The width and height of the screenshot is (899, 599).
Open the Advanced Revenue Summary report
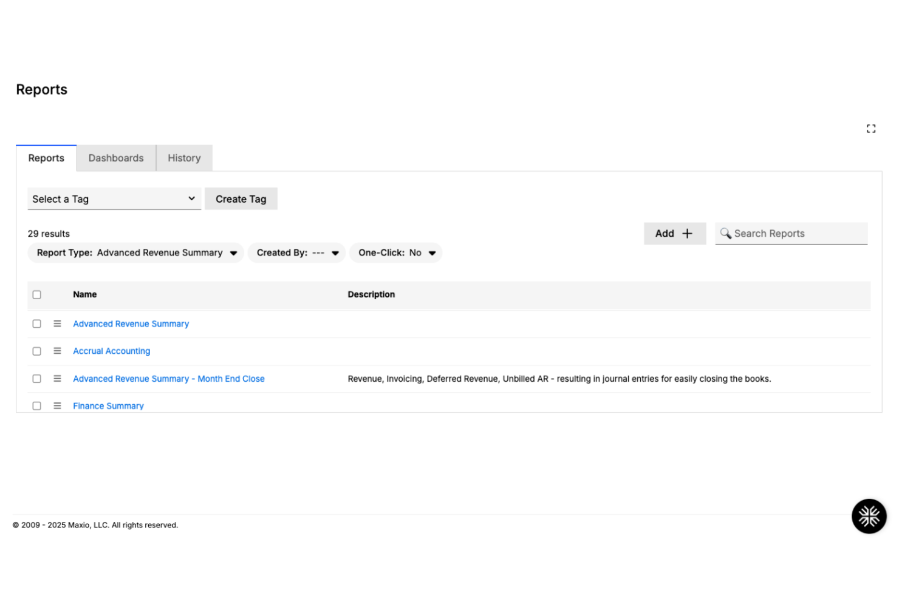131,323
